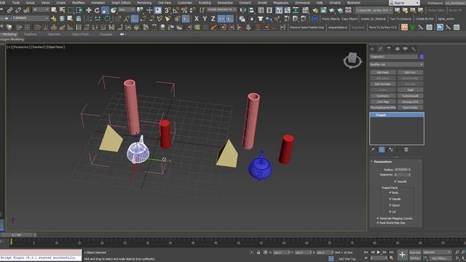Image resolution: width=466 pixels, height=262 pixels.
Task: Open the Modifier List dropdown
Action: click(396, 65)
